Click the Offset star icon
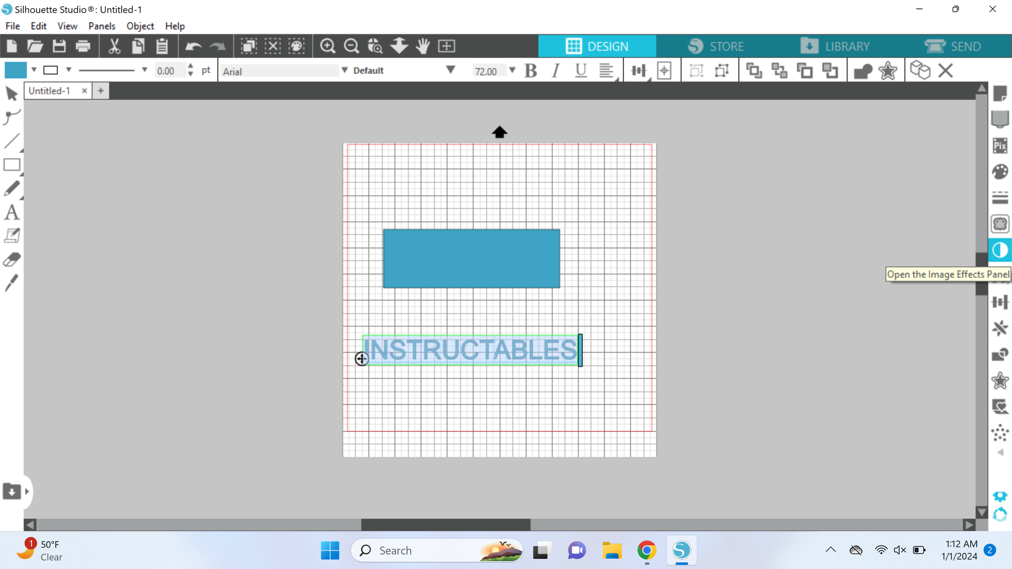 coord(888,71)
